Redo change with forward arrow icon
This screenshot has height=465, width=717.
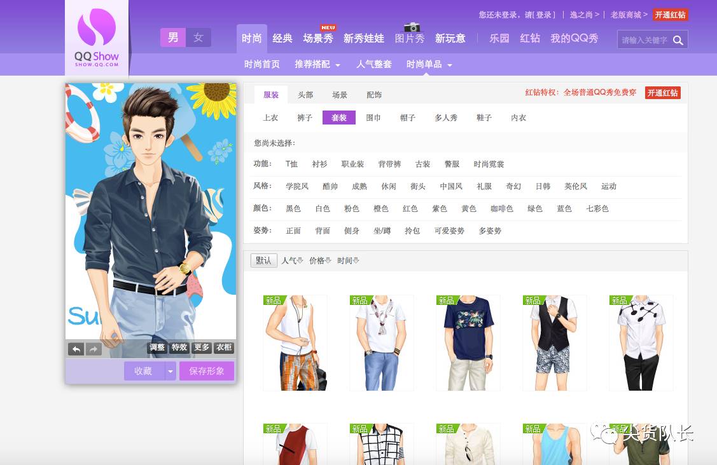94,349
